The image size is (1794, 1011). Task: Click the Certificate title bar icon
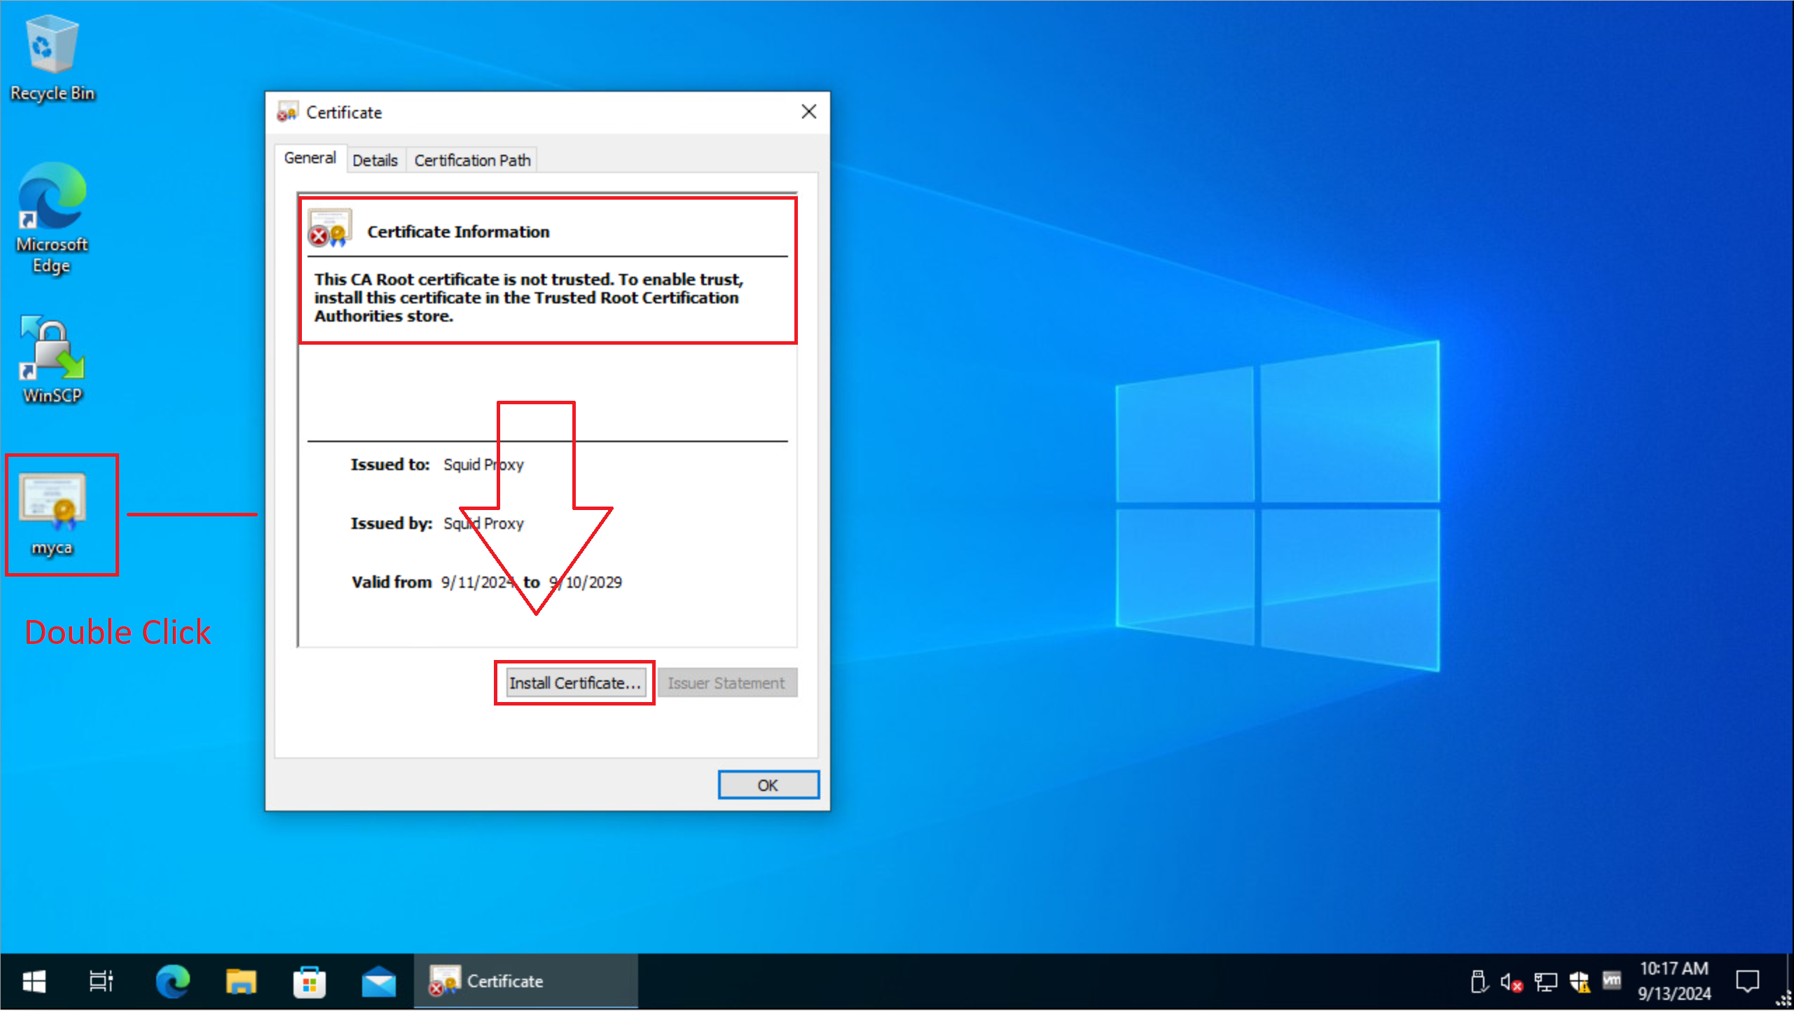287,112
